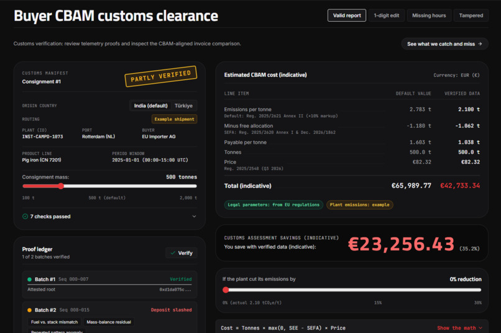Viewport: 501px width, 333px height.
Task: Click the Emissions per tonne line item
Action: click(247, 109)
